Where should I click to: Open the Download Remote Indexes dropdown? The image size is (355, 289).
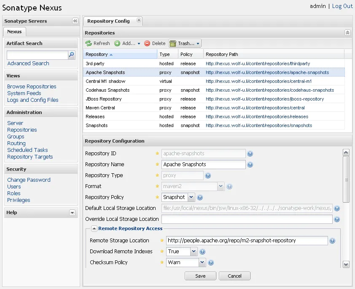[194, 251]
